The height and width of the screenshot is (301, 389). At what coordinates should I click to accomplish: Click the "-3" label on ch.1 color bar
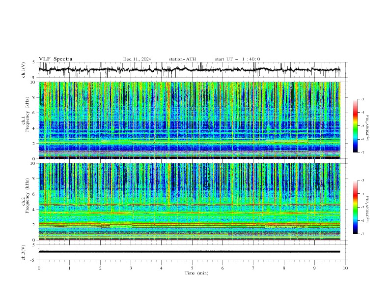(x=362, y=99)
